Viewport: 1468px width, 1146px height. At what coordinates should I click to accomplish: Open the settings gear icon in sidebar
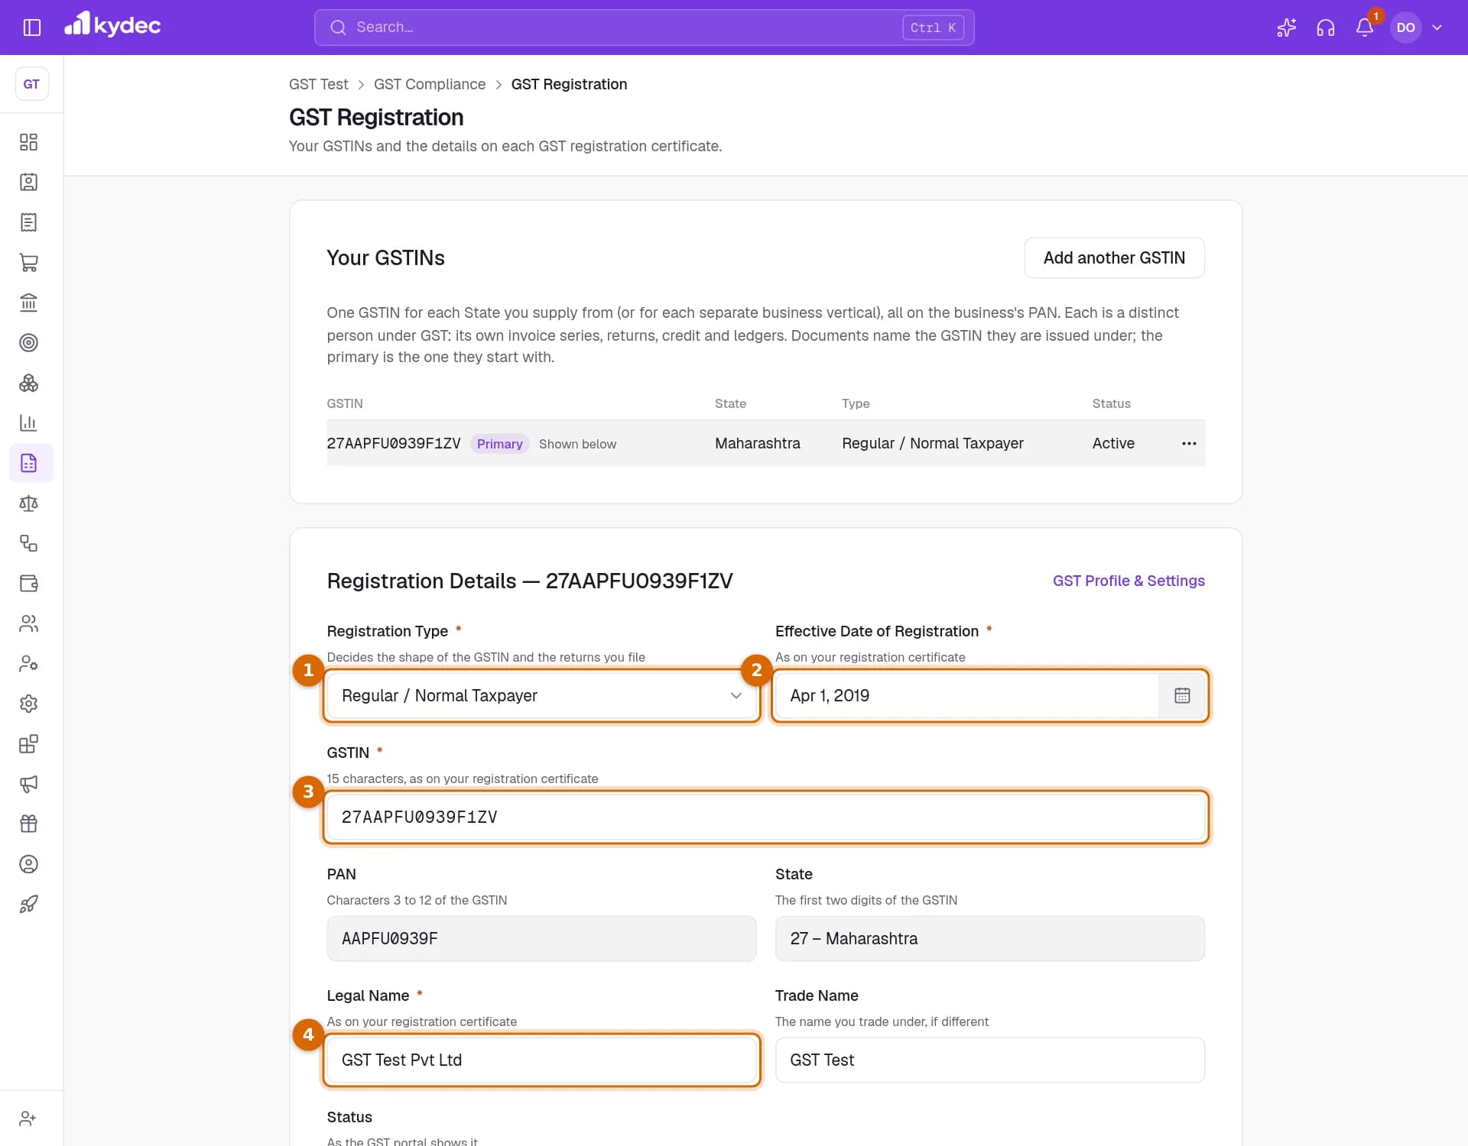[28, 704]
